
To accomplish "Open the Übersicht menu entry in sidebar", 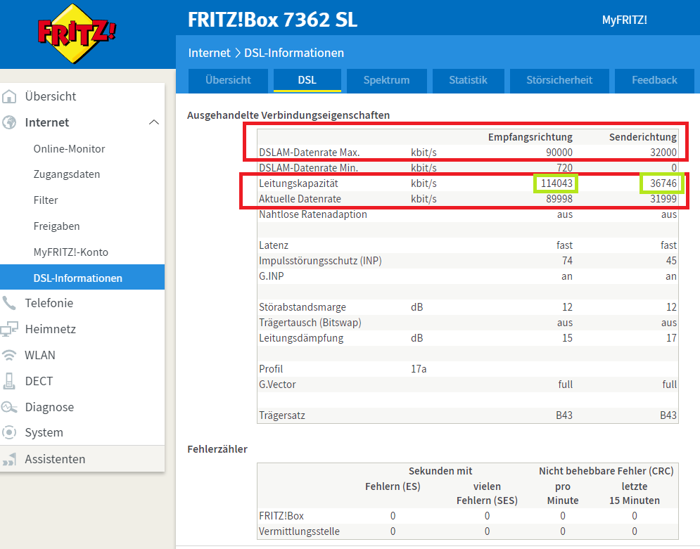I will click(x=51, y=96).
